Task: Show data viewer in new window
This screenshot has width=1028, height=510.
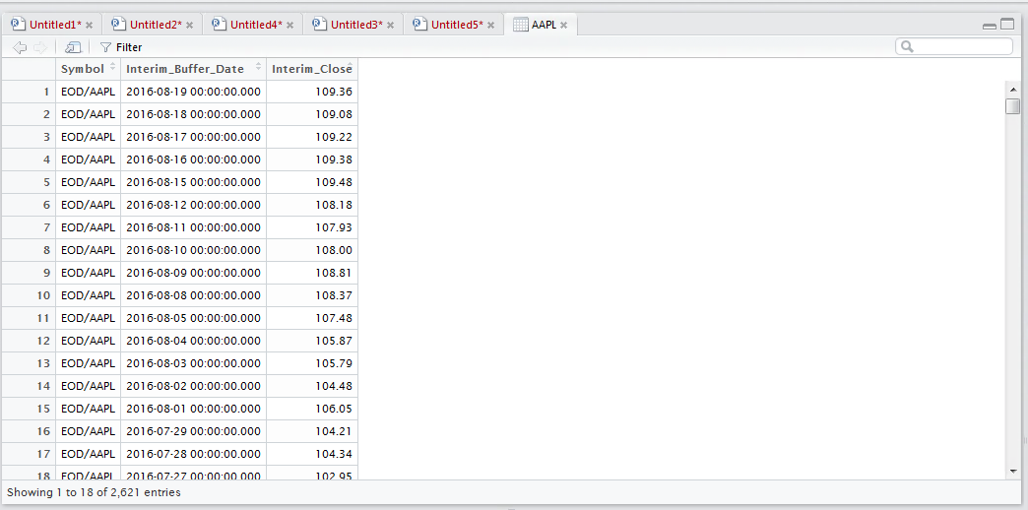Action: click(73, 47)
